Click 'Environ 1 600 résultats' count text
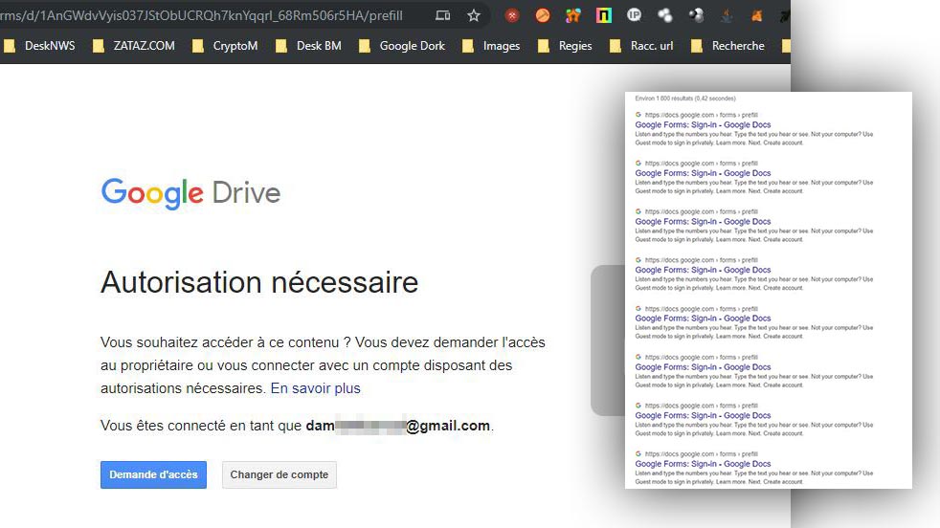This screenshot has width=940, height=528. click(x=685, y=99)
